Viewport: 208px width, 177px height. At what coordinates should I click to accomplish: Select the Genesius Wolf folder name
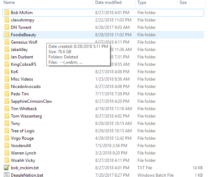24,42
